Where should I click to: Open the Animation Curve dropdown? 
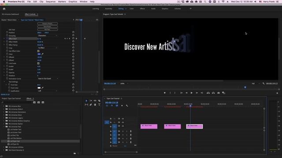coord(48,79)
